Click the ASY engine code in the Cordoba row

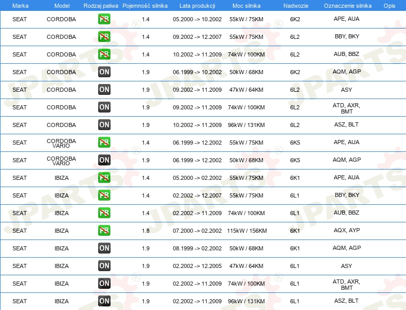[346, 90]
